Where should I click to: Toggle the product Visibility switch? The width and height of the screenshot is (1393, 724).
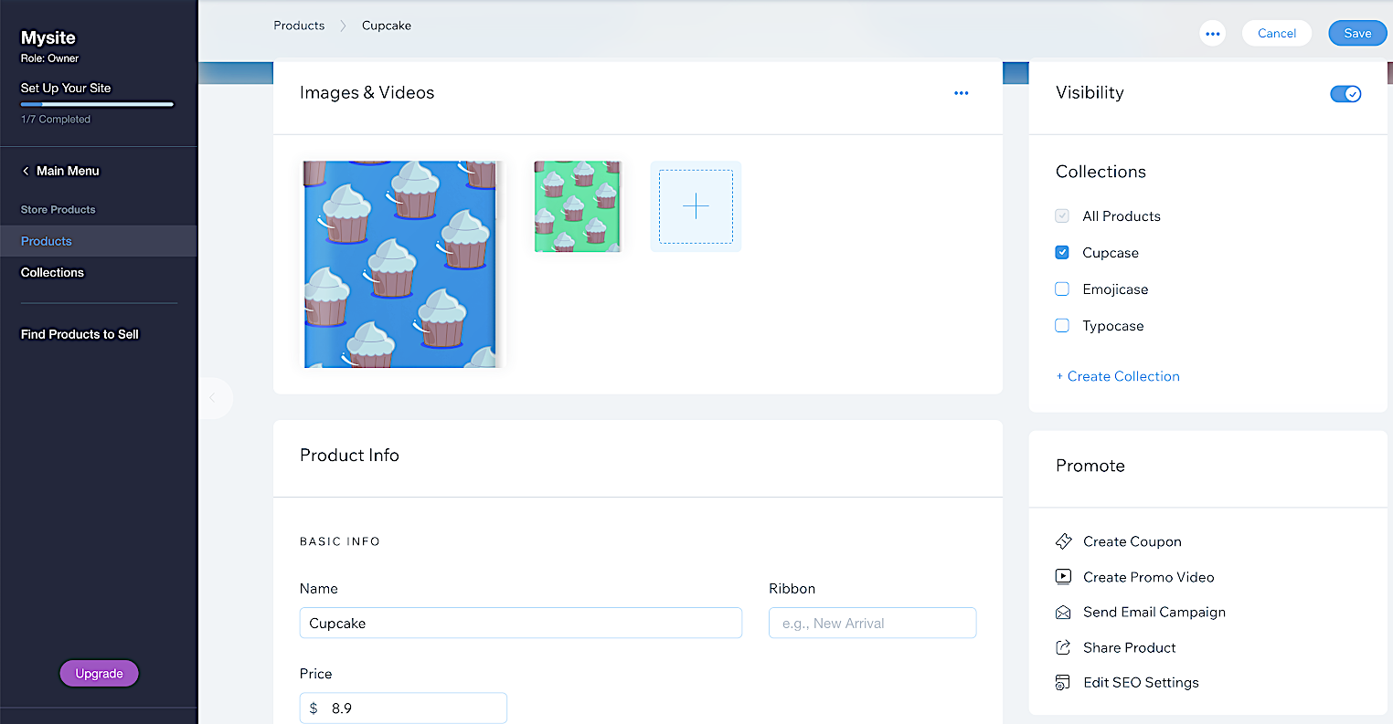tap(1345, 94)
